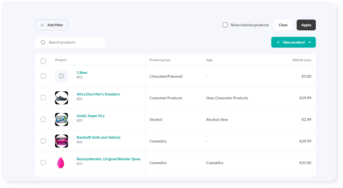Click product number #22
Image resolution: width=343 pixels, height=188 pixels.
pyautogui.click(x=79, y=121)
